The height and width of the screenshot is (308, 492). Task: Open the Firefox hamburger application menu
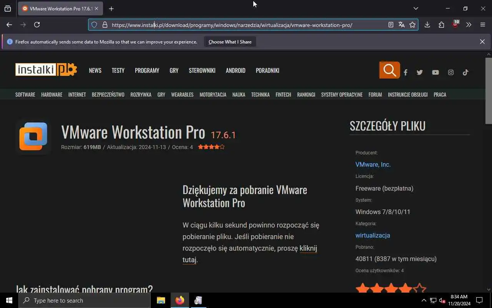tap(483, 25)
